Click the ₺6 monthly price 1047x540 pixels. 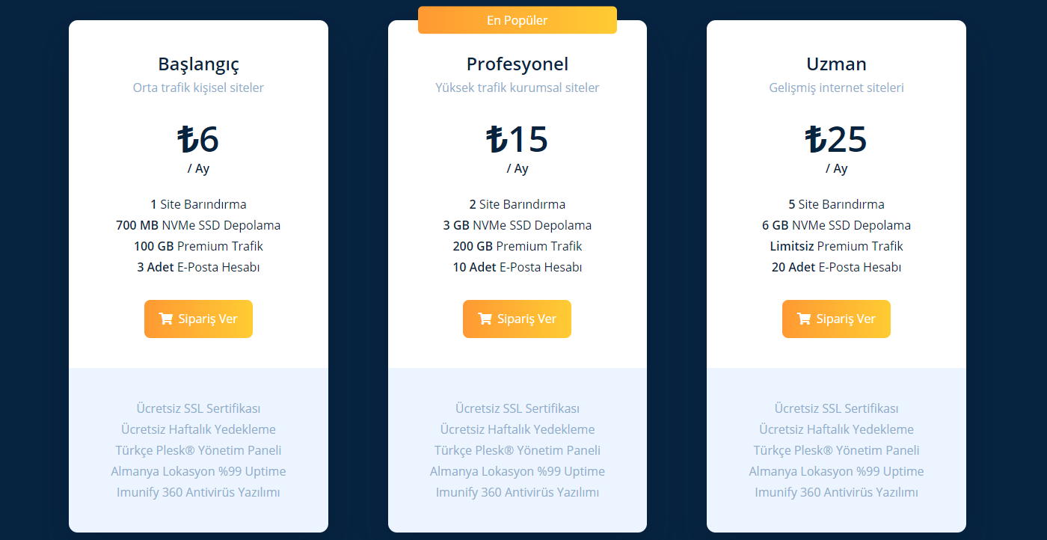198,140
